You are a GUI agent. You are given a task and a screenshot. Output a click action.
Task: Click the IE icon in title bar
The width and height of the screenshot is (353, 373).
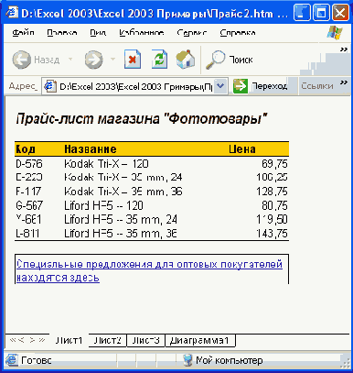click(x=12, y=13)
